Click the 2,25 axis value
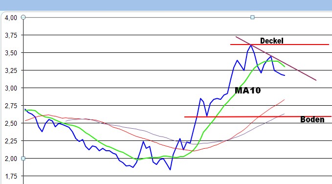The height and width of the screenshot is (184, 332). pos(11,141)
